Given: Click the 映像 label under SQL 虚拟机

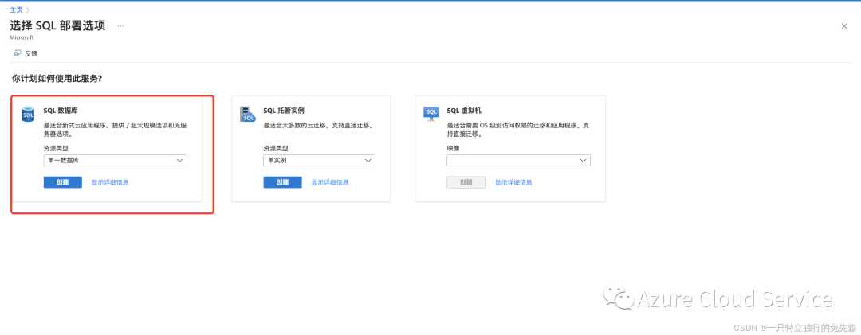Looking at the screenshot, I should coord(453,148).
